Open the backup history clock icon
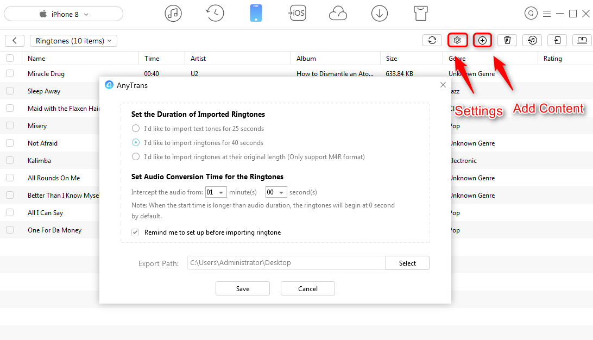 pyautogui.click(x=215, y=14)
